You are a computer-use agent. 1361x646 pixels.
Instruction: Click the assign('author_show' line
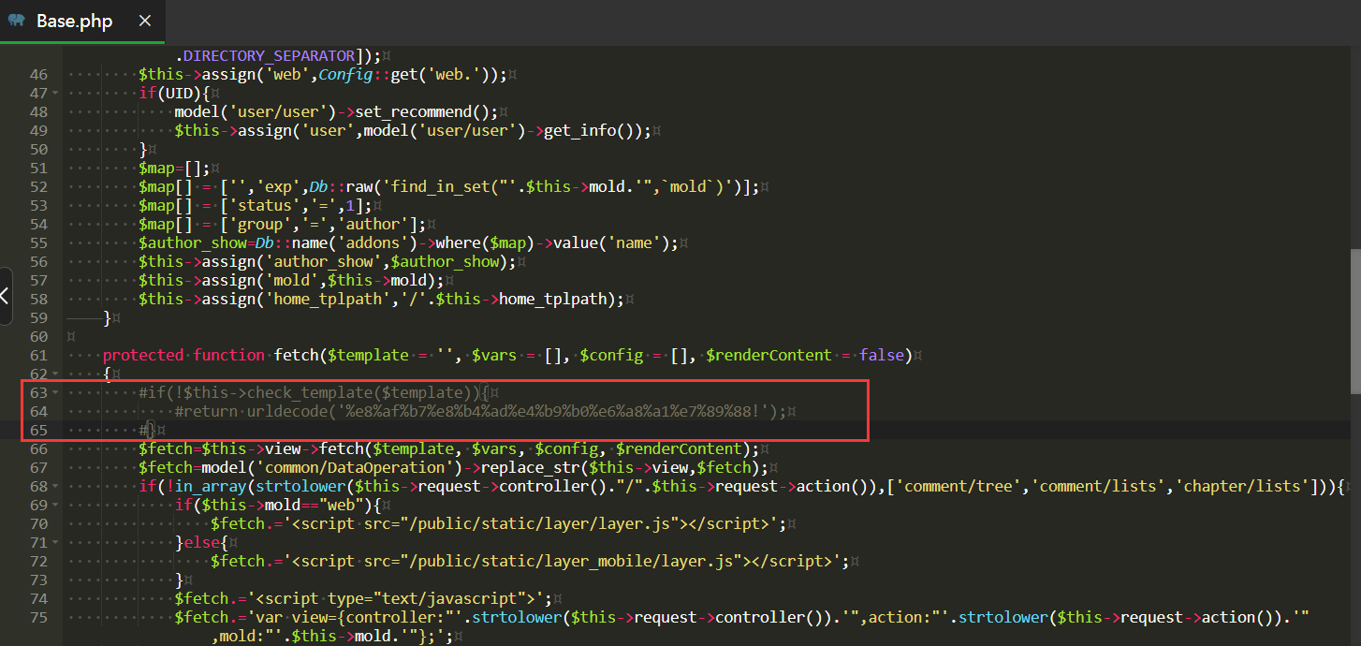click(328, 261)
